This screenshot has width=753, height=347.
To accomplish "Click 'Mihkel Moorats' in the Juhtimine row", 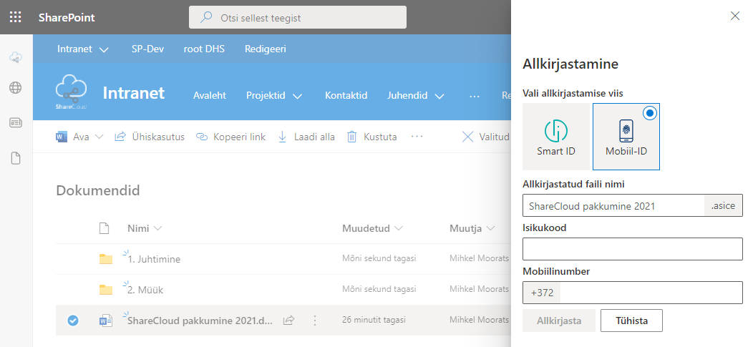I will pyautogui.click(x=479, y=259).
